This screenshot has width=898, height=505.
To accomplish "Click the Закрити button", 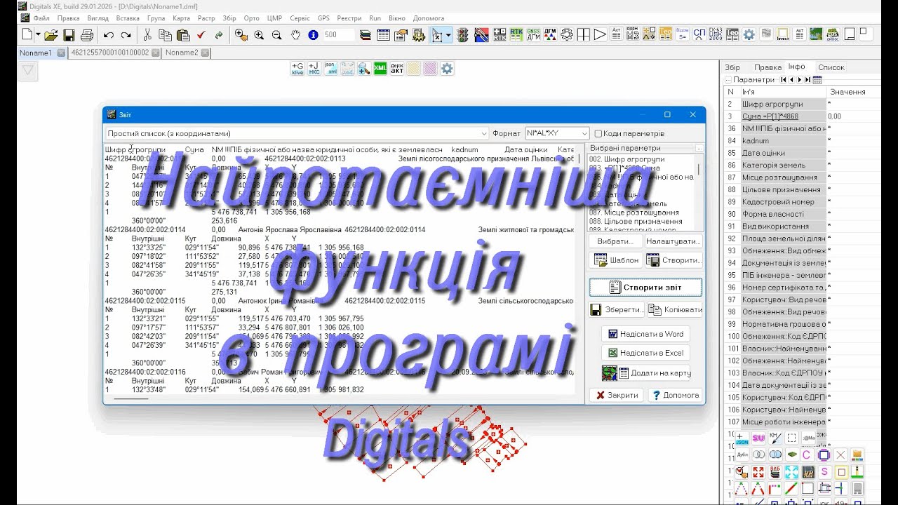I will pyautogui.click(x=616, y=395).
